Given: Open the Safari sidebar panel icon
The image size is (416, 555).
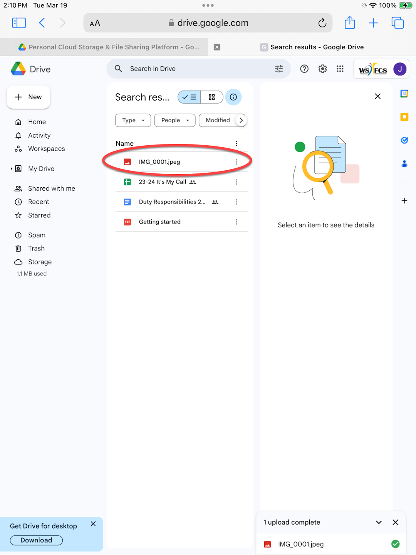Looking at the screenshot, I should (19, 23).
